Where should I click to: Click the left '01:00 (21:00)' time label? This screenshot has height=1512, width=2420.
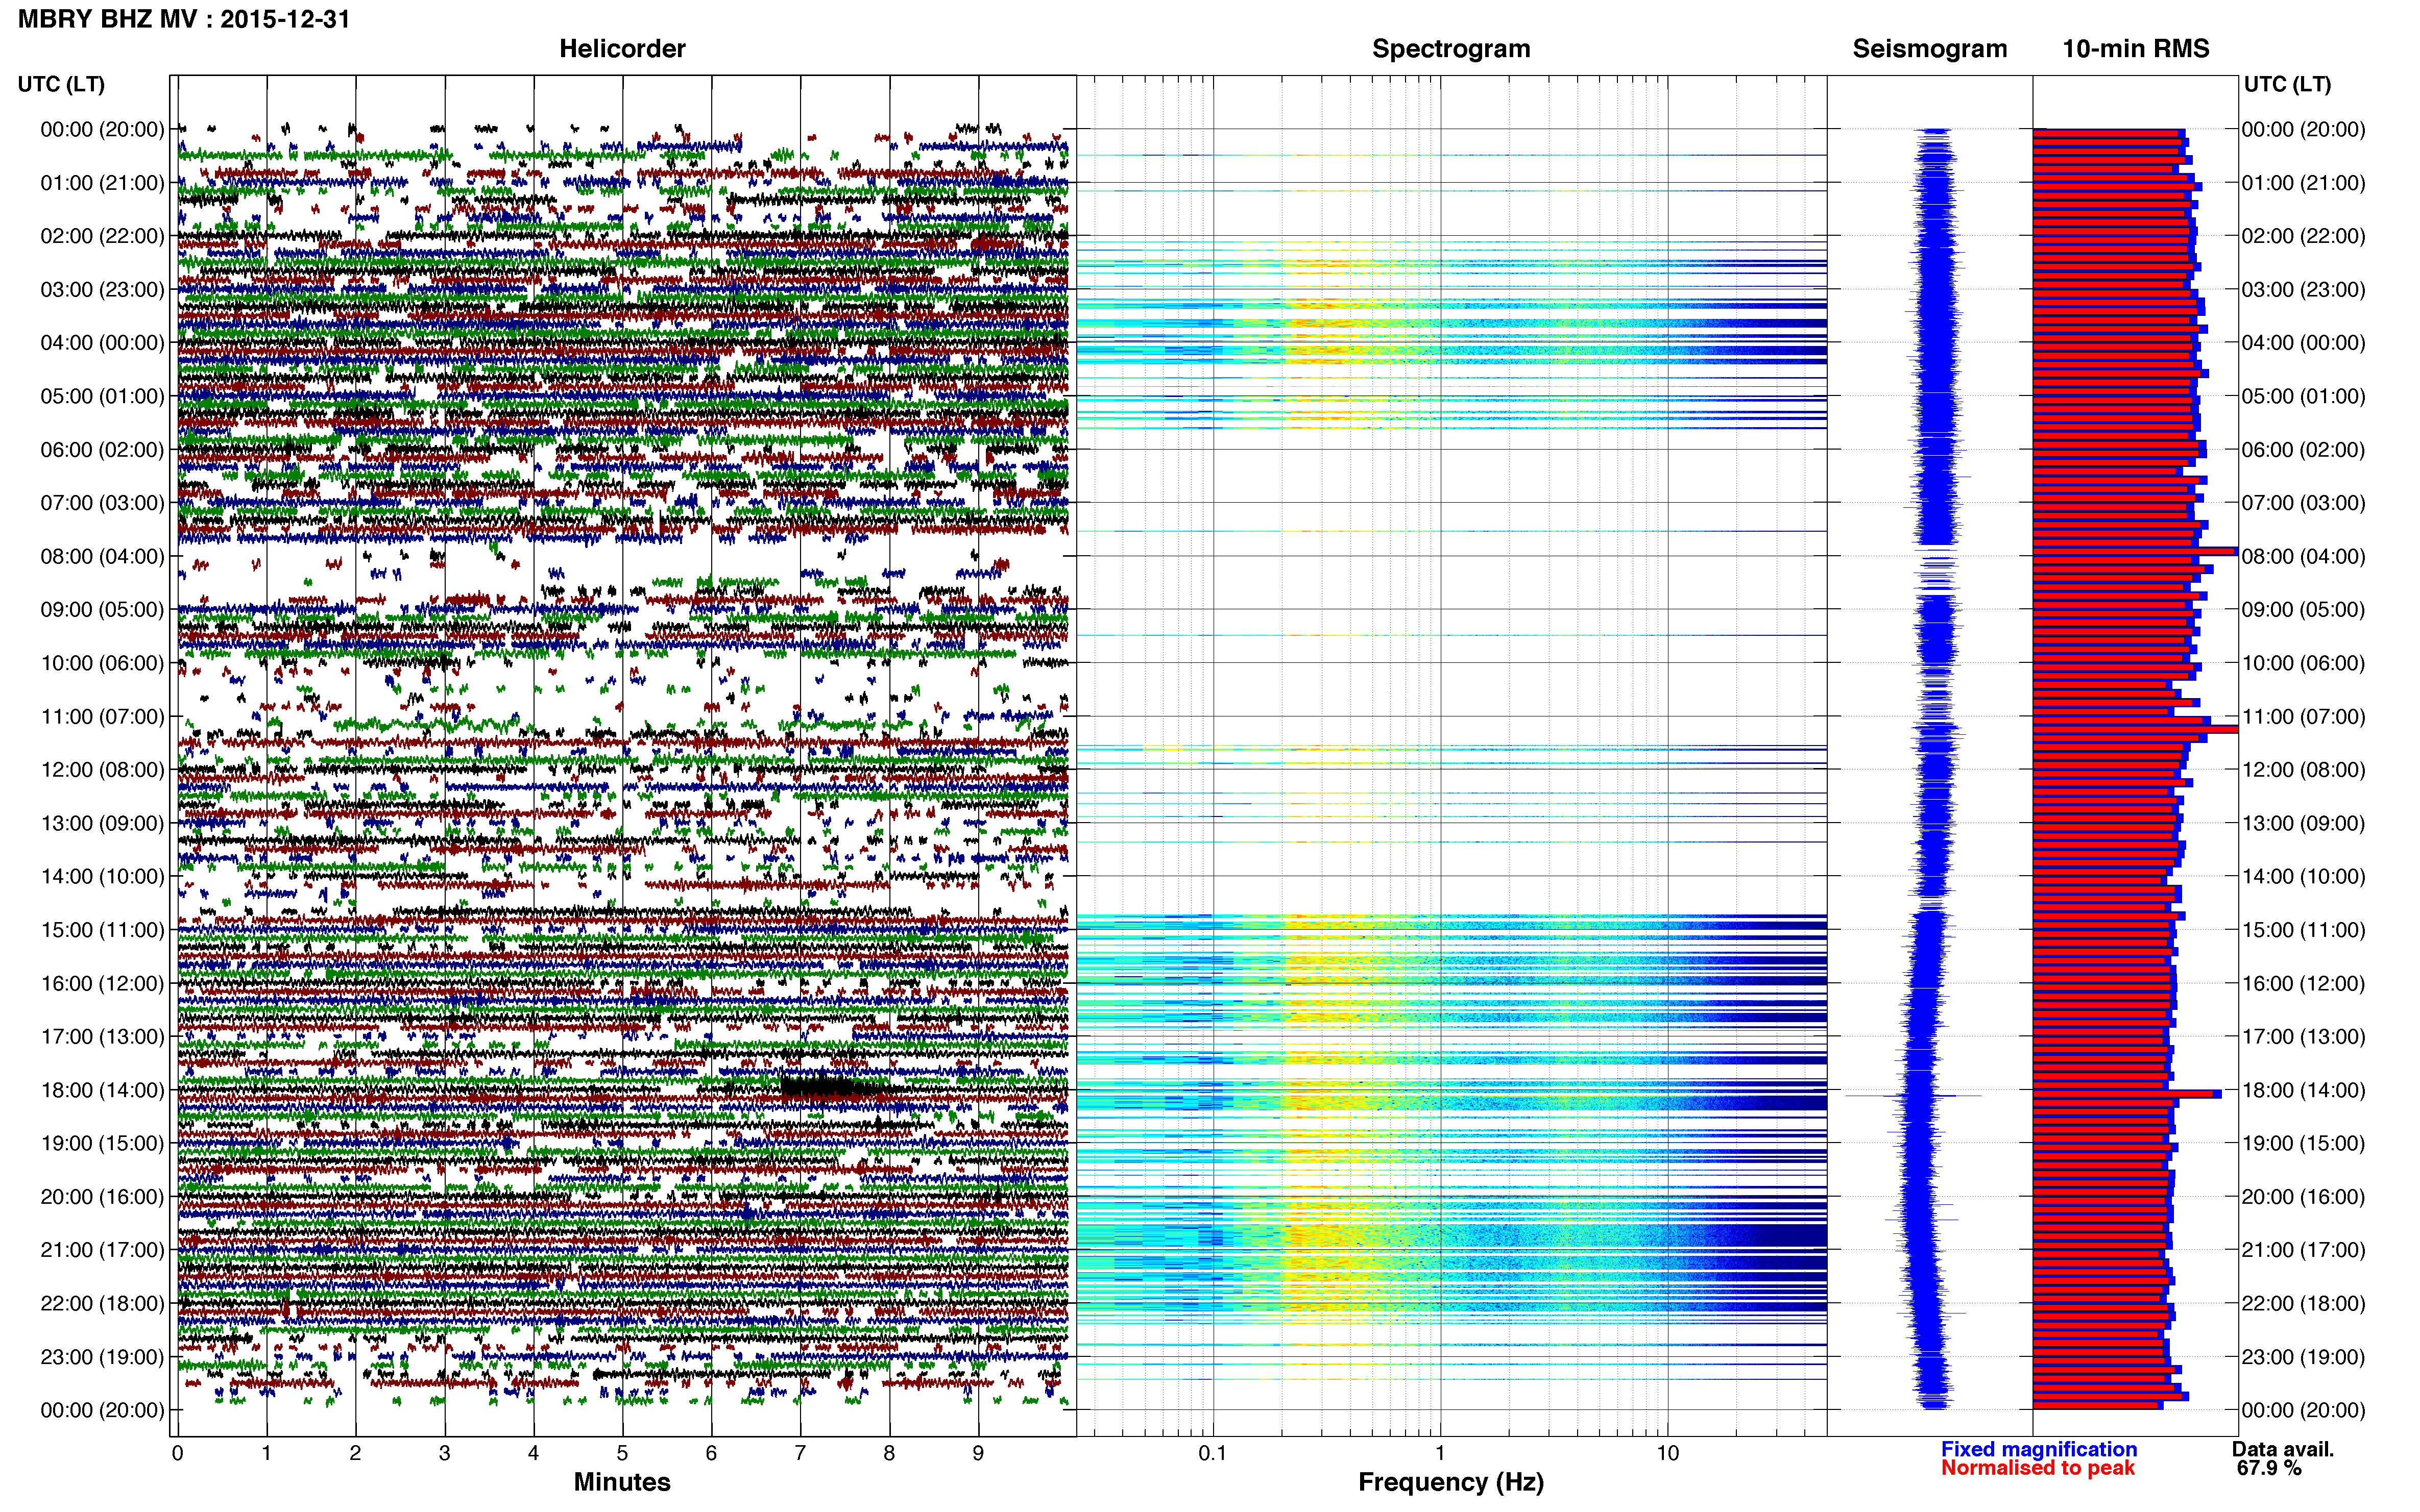tap(102, 183)
